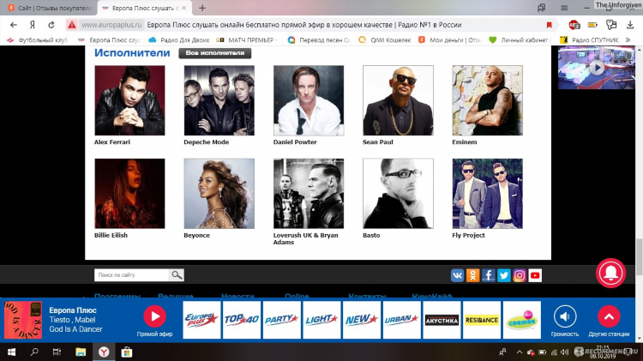
Task: Select the Party station
Action: [282, 320]
